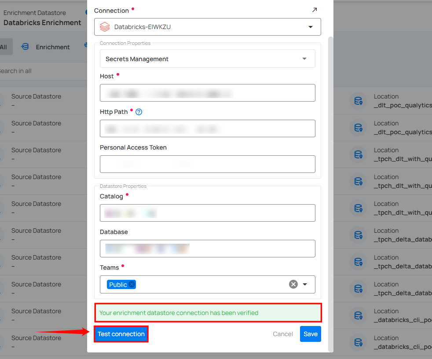The height and width of the screenshot is (359, 432).
Task: Click the Enrichment tab icon
Action: click(x=25, y=47)
